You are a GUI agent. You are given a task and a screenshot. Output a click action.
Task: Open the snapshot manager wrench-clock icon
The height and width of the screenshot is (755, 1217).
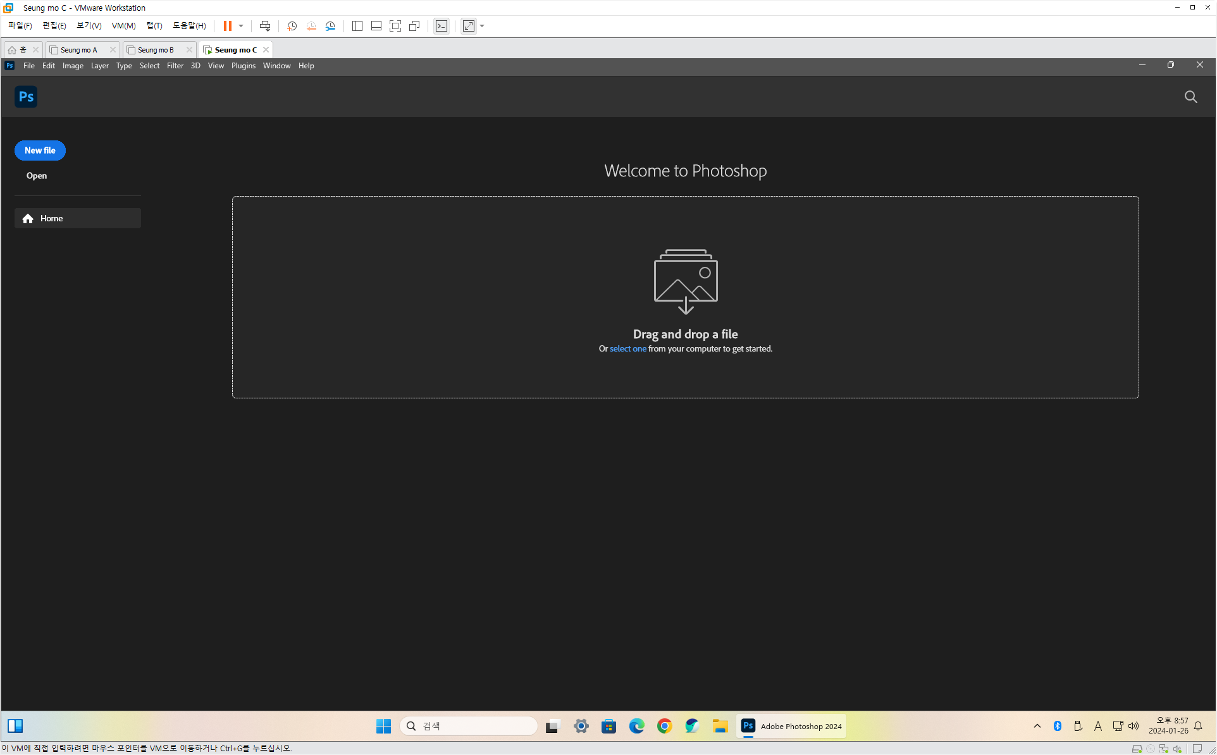click(330, 26)
